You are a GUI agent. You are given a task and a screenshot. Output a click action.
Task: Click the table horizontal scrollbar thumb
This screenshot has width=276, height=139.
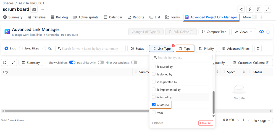(x=77, y=111)
